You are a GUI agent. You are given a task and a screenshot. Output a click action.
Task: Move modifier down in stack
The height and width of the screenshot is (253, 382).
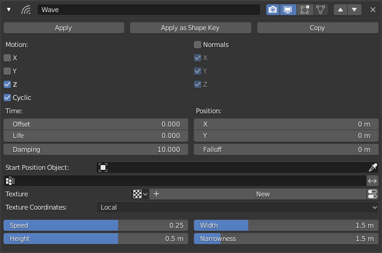coord(354,10)
